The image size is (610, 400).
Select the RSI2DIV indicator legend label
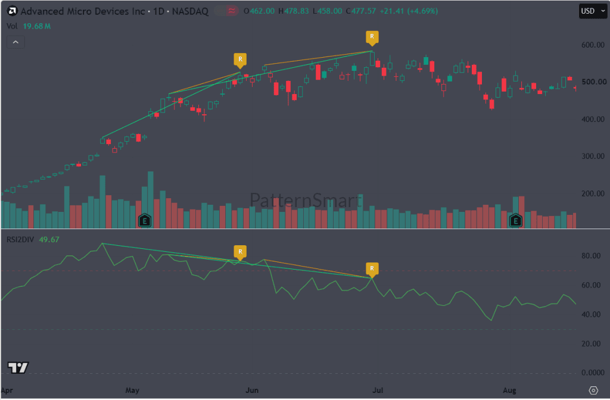pyautogui.click(x=20, y=239)
